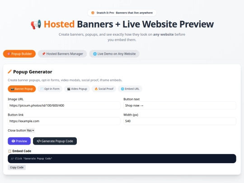The image size is (244, 183).
Task: Click the 'Create banner popups, opt-in forms' description
Action: click(65, 80)
